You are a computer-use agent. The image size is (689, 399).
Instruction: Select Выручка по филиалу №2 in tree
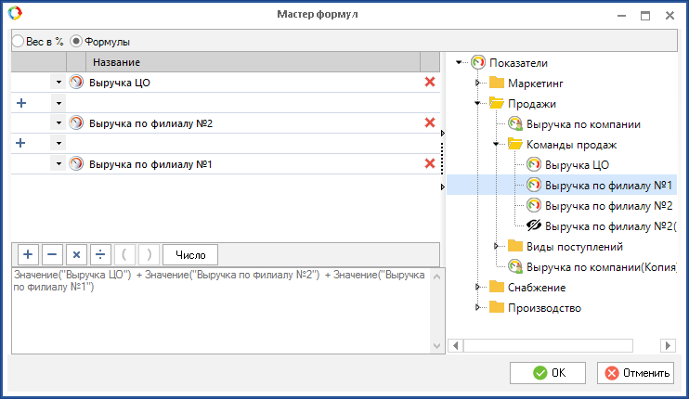click(x=608, y=205)
